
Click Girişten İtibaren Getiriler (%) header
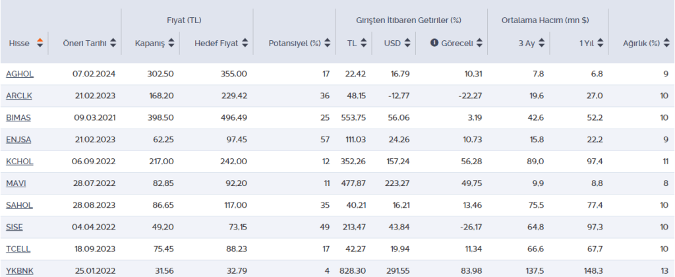tap(409, 20)
